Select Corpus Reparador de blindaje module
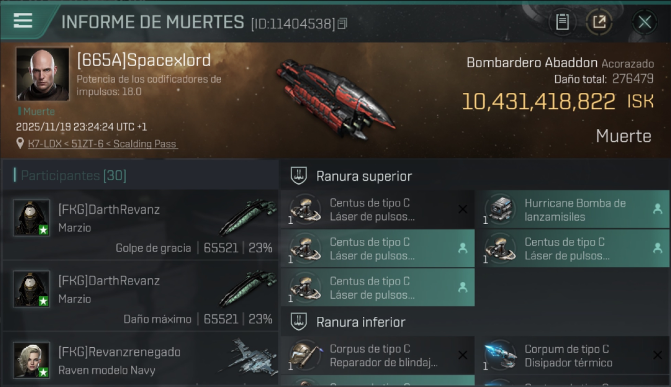Viewport: 671px width, 387px height. 377,356
